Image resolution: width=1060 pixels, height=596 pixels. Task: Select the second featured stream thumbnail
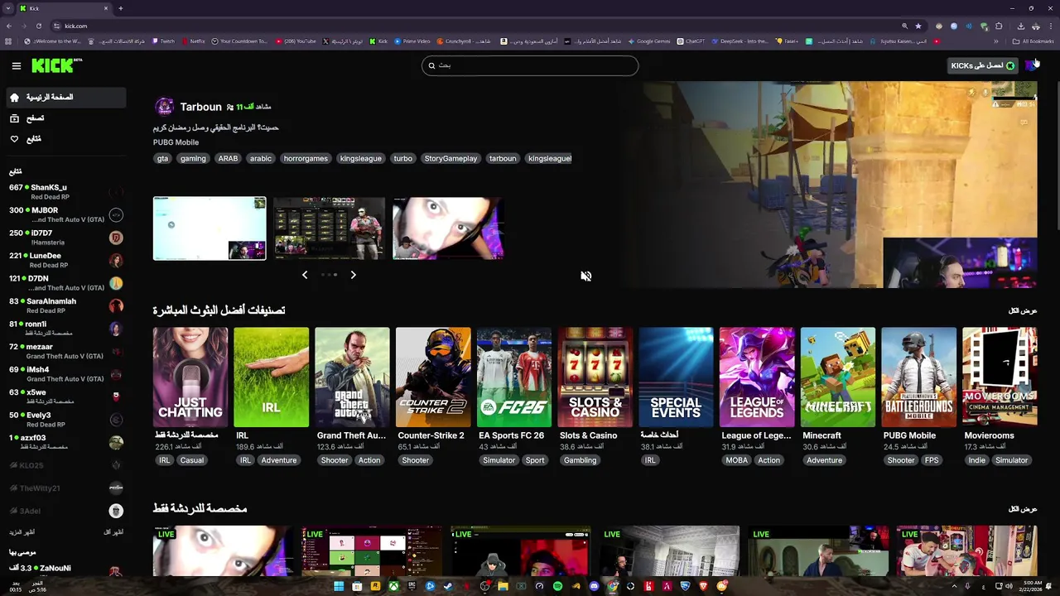pyautogui.click(x=330, y=228)
